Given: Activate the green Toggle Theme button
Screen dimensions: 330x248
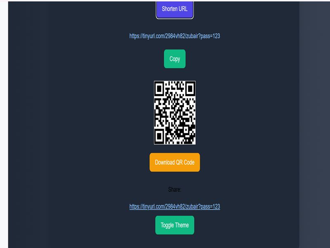Looking at the screenshot, I should (174, 225).
